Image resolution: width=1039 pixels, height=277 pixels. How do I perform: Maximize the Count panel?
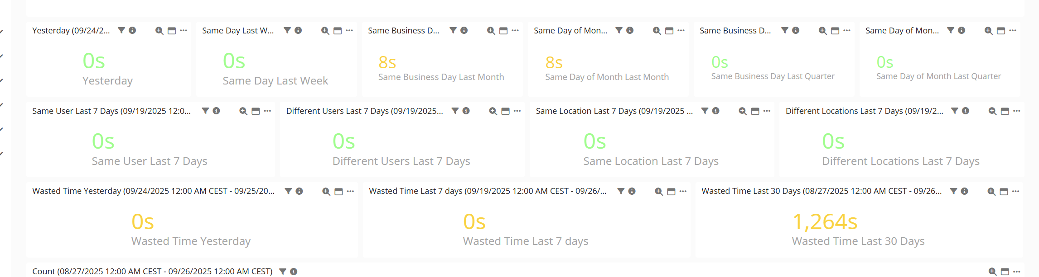coord(1005,272)
